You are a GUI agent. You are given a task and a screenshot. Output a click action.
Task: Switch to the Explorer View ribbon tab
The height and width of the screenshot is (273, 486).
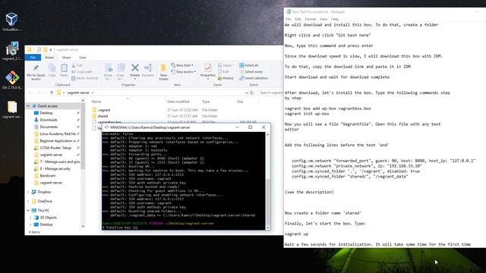tap(83, 58)
